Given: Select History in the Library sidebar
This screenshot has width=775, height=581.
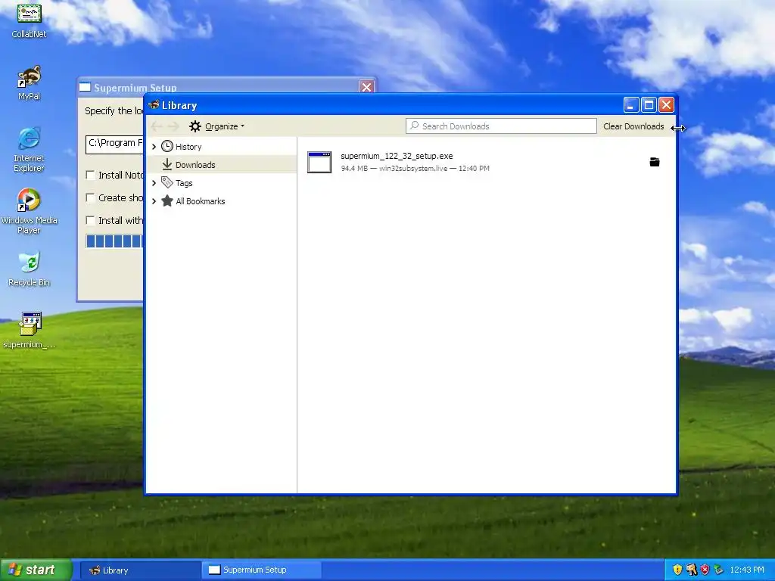Looking at the screenshot, I should coord(222,147).
